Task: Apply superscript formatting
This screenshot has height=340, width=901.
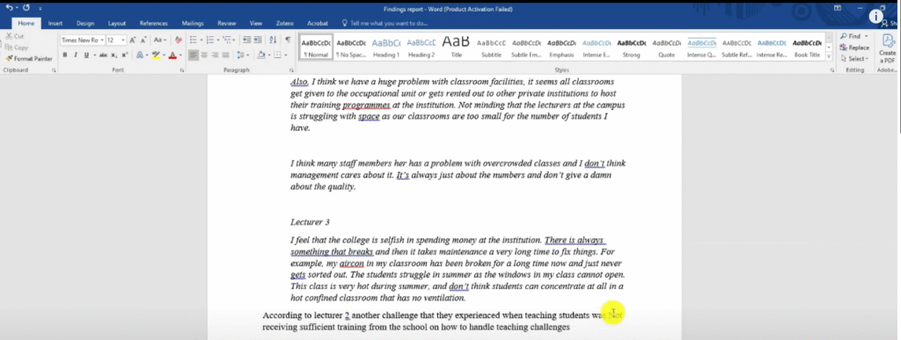Action: click(x=124, y=55)
